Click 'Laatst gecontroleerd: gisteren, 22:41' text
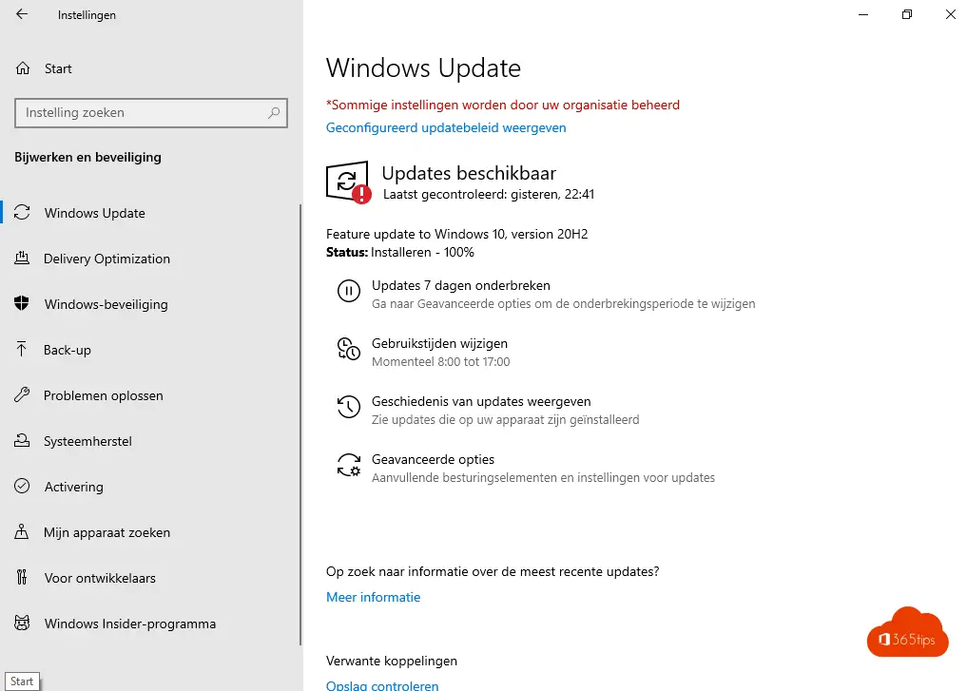The height and width of the screenshot is (691, 967). [x=489, y=194]
